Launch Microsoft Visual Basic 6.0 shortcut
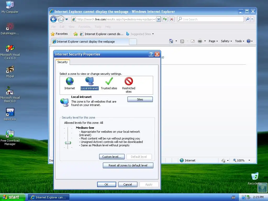Viewport: 268px width, 201px height. (x=10, y=94)
